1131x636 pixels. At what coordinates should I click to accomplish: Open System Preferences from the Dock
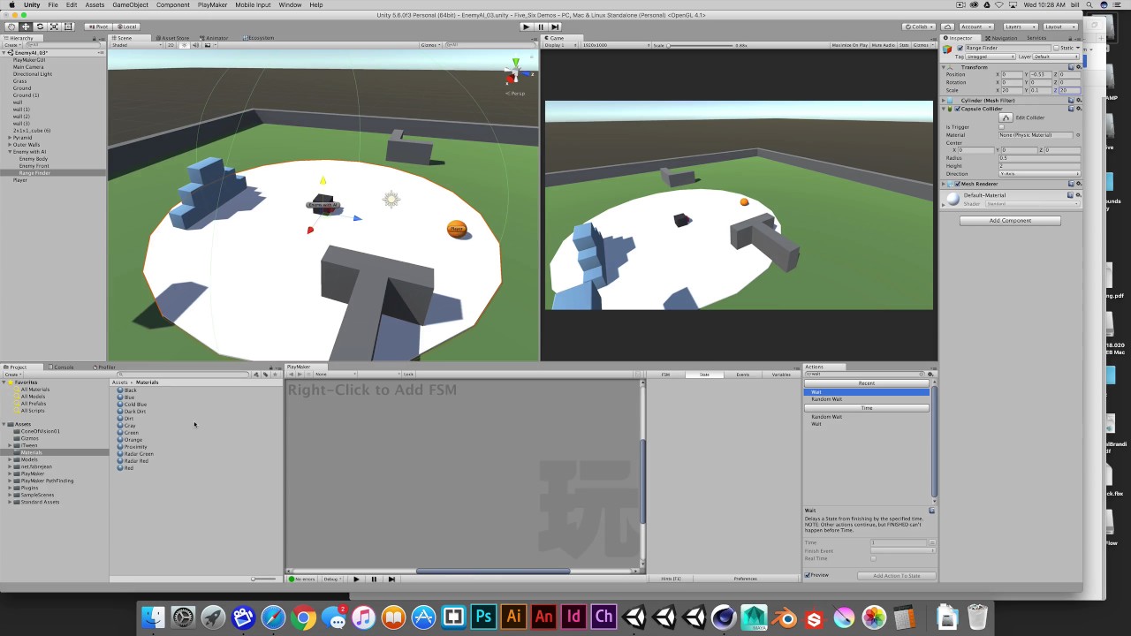coord(183,617)
